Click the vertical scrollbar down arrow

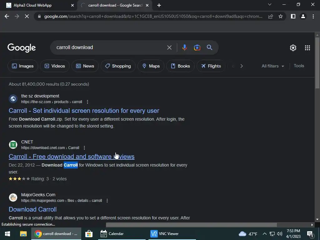coord(317,219)
